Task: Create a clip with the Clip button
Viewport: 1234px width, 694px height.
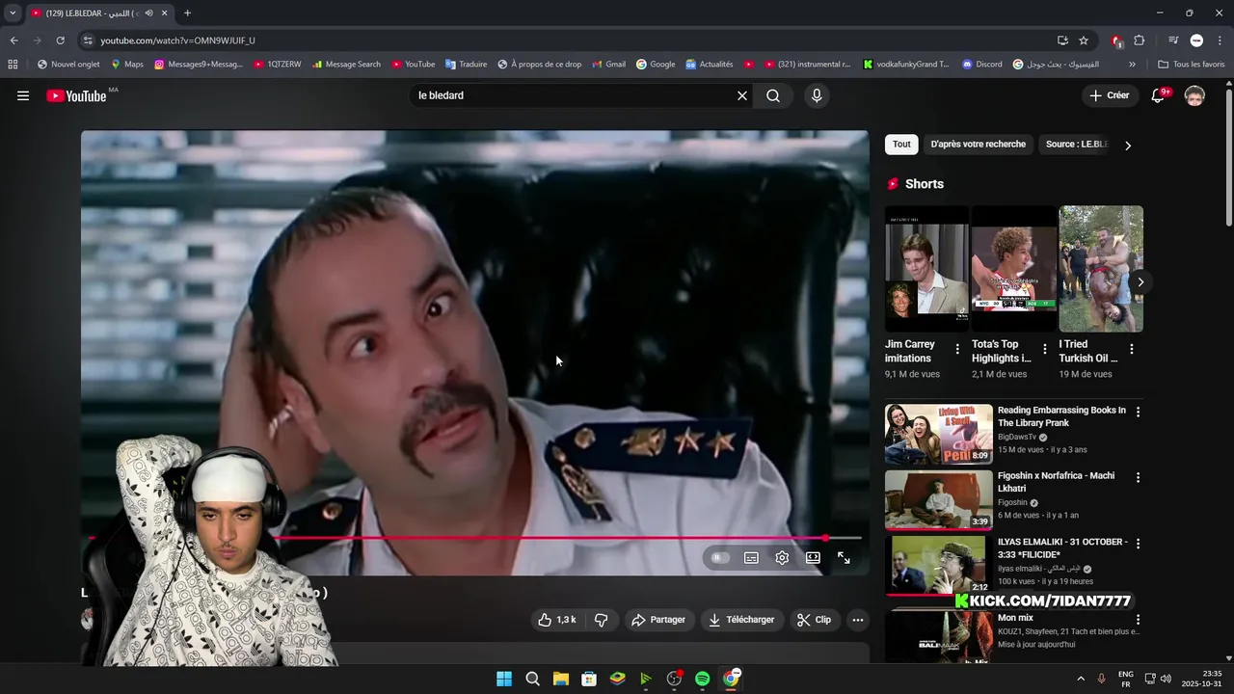Action: pyautogui.click(x=814, y=620)
